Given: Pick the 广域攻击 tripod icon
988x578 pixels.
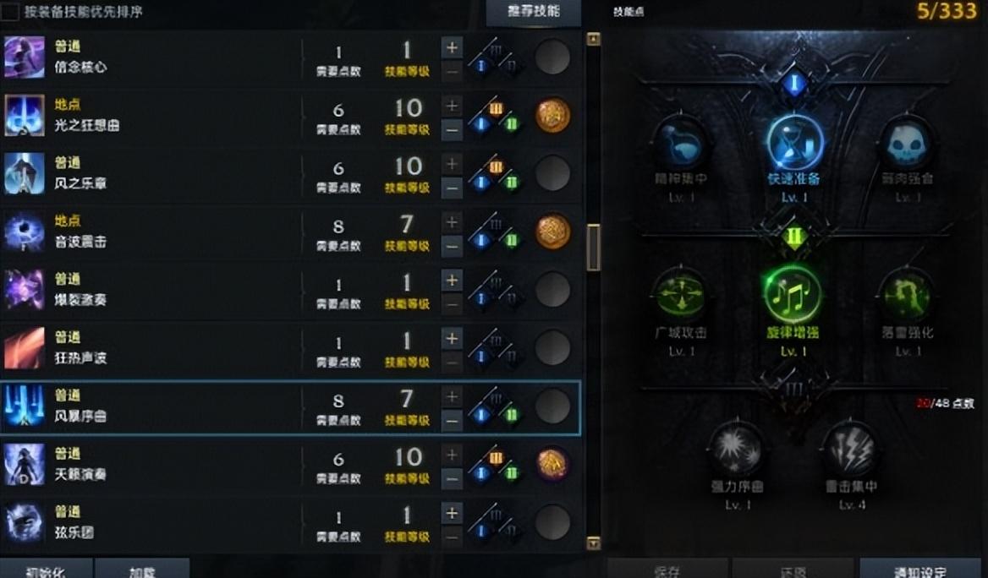Looking at the screenshot, I should [680, 294].
